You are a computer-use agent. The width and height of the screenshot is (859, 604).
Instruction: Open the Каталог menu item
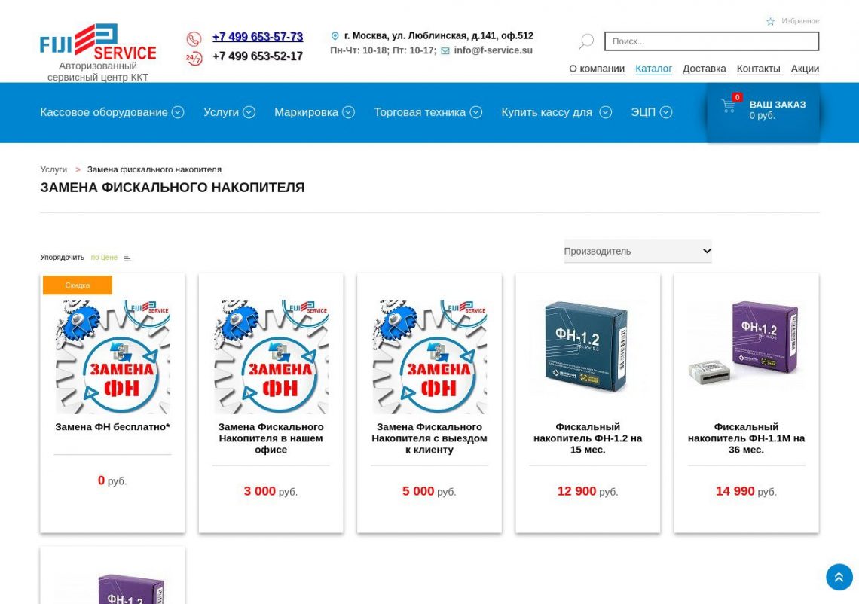click(x=653, y=69)
